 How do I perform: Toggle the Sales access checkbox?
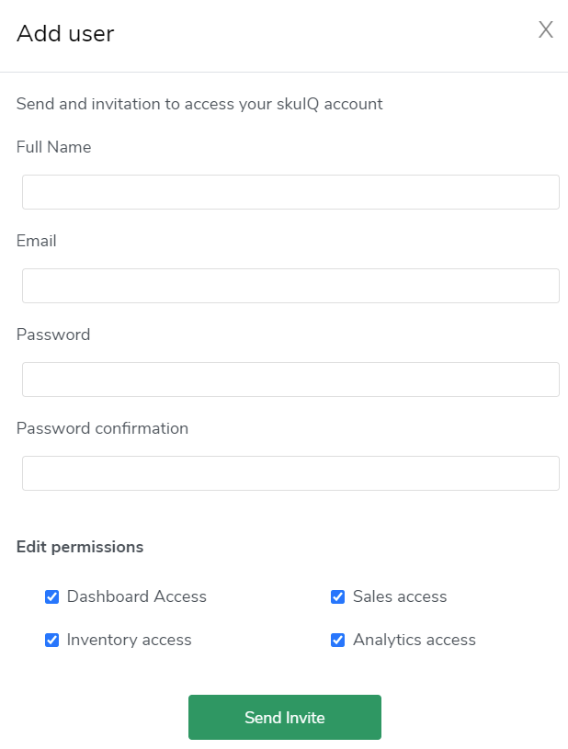click(338, 597)
